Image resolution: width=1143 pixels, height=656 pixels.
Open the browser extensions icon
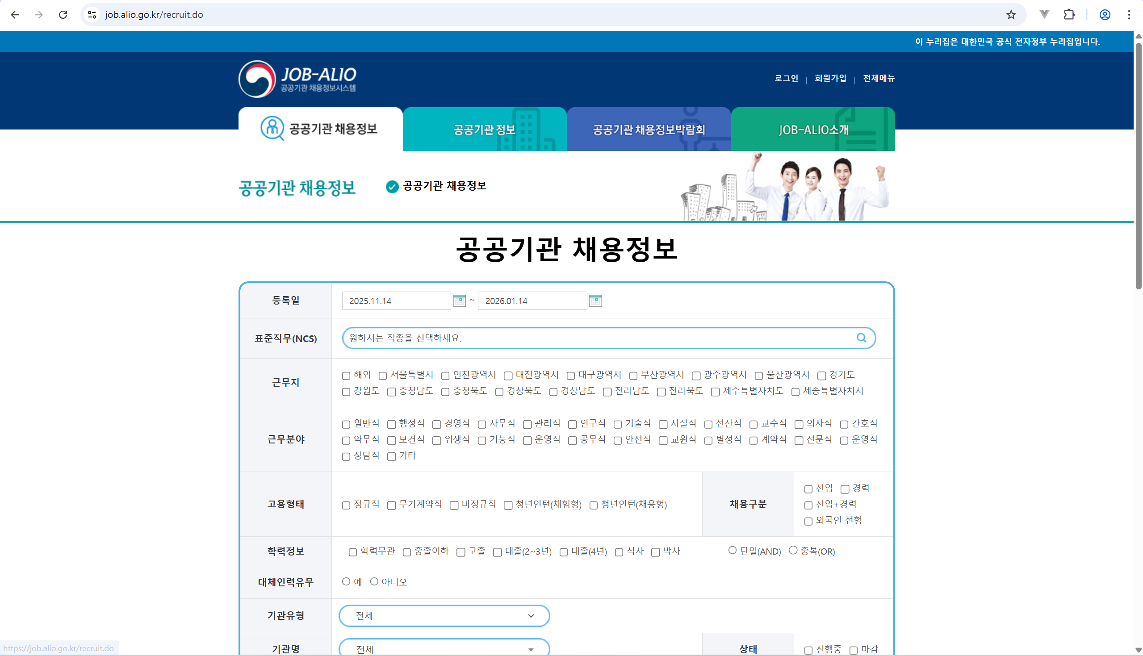(1069, 14)
